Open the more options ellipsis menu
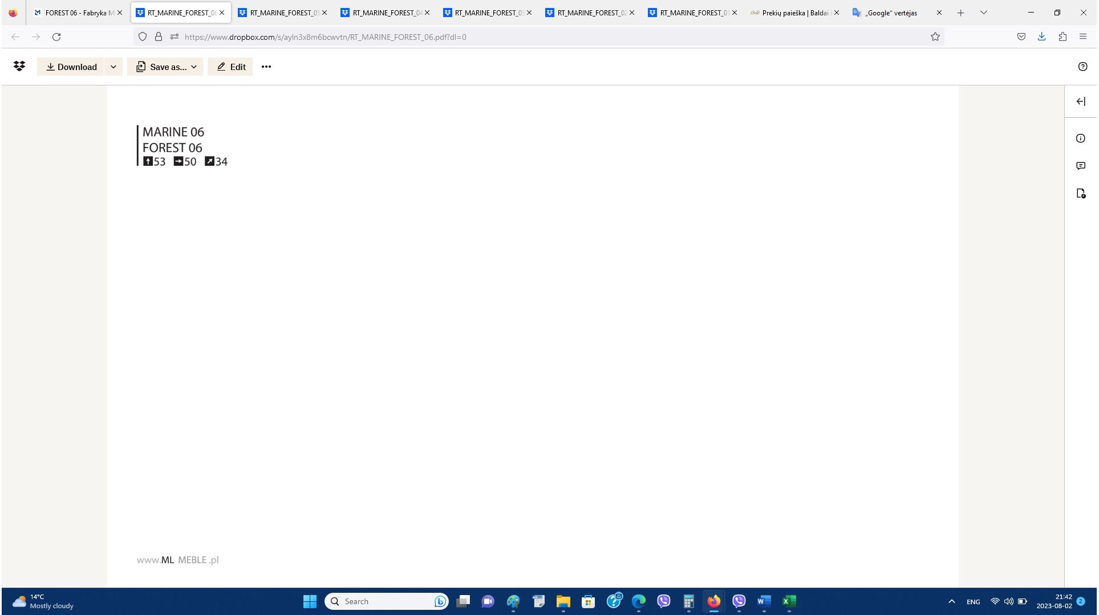 [x=266, y=67]
